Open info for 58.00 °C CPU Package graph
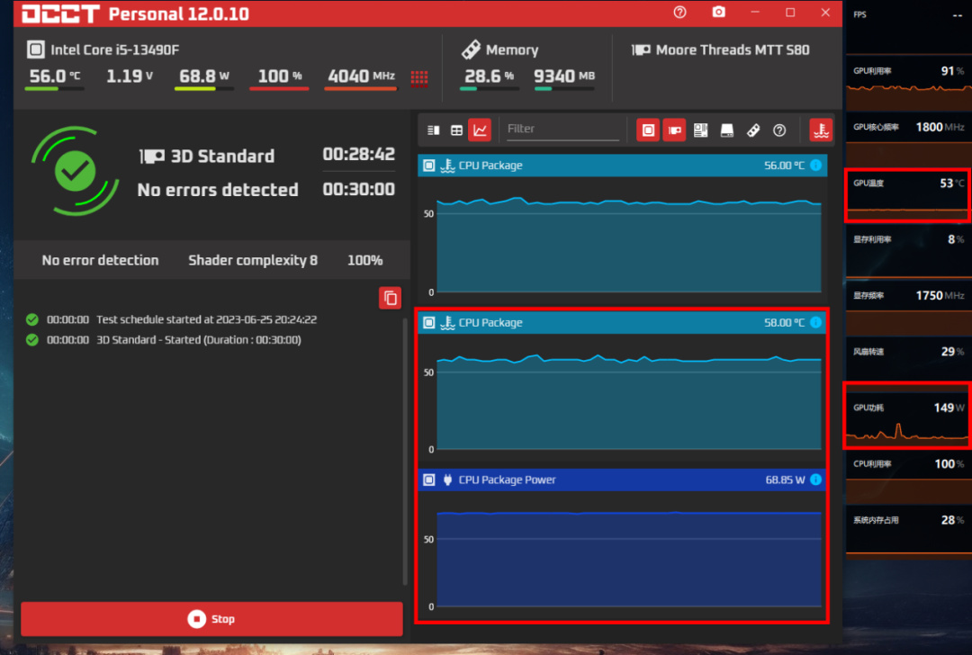 [x=815, y=322]
